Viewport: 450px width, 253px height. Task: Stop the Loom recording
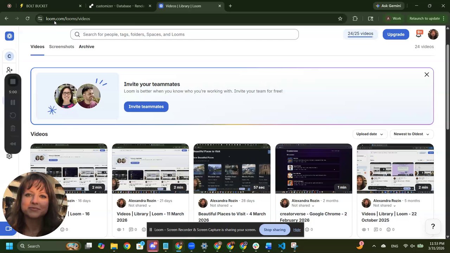click(13, 82)
